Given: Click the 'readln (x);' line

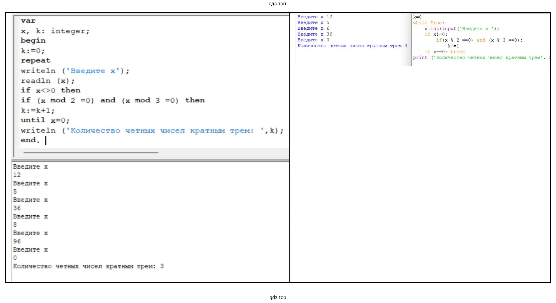Looking at the screenshot, I should coord(48,81).
